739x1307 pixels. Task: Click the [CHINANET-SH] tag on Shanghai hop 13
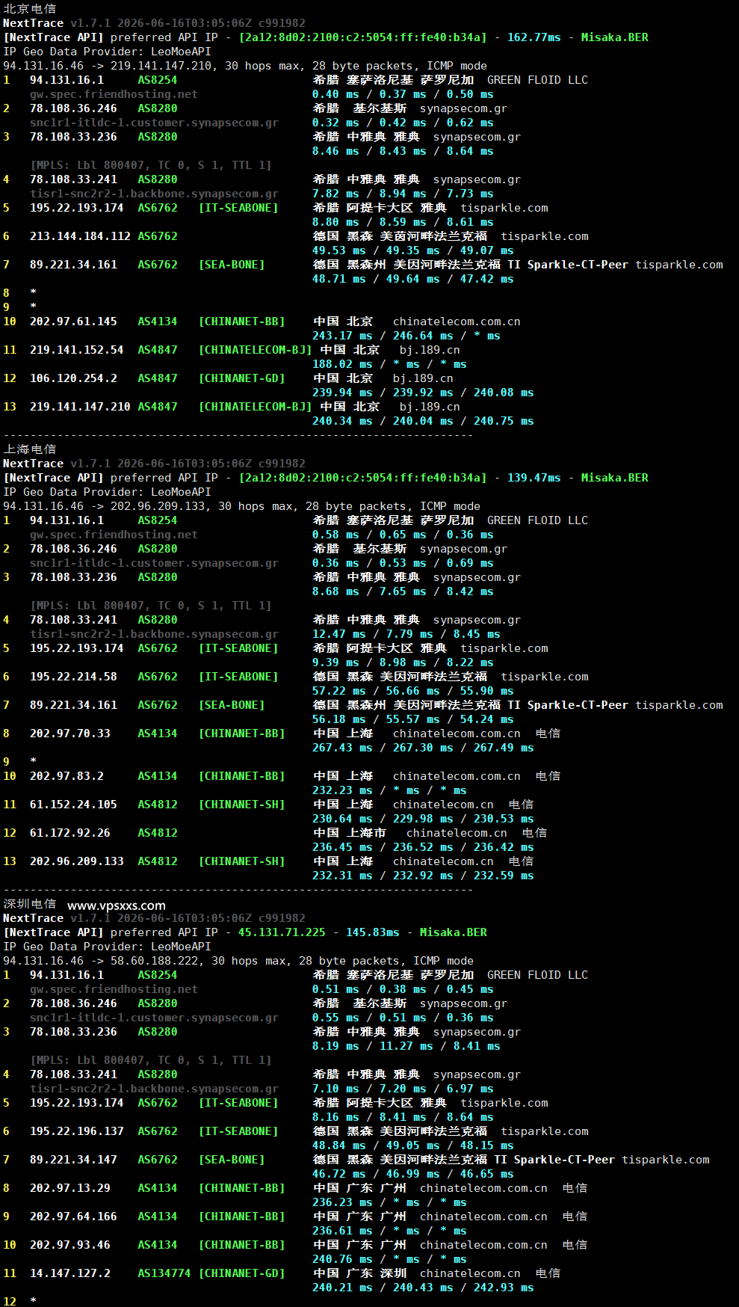click(241, 861)
